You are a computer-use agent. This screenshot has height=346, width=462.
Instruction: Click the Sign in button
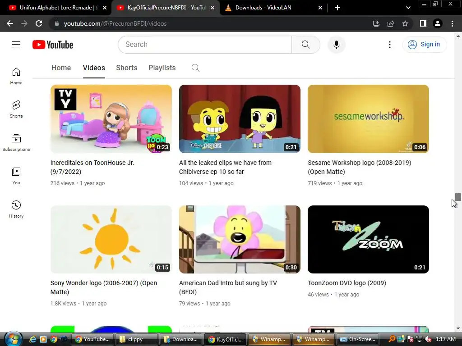[424, 45]
